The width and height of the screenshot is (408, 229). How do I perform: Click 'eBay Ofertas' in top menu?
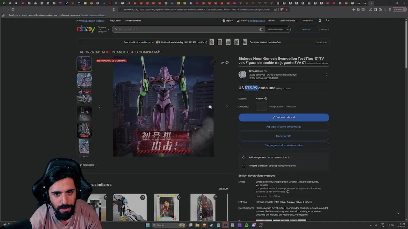[x=115, y=21]
